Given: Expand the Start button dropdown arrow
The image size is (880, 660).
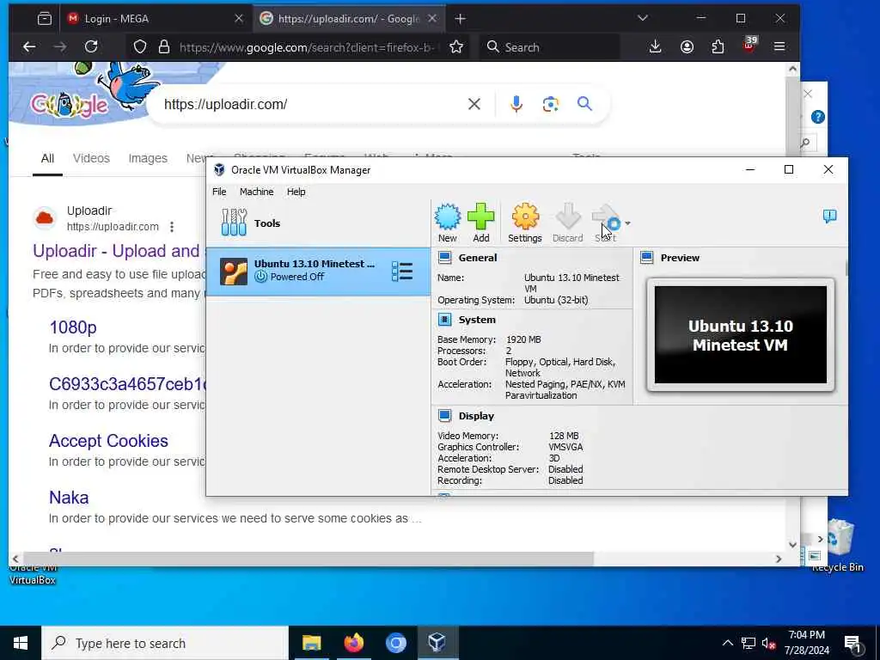Looking at the screenshot, I should 627,223.
